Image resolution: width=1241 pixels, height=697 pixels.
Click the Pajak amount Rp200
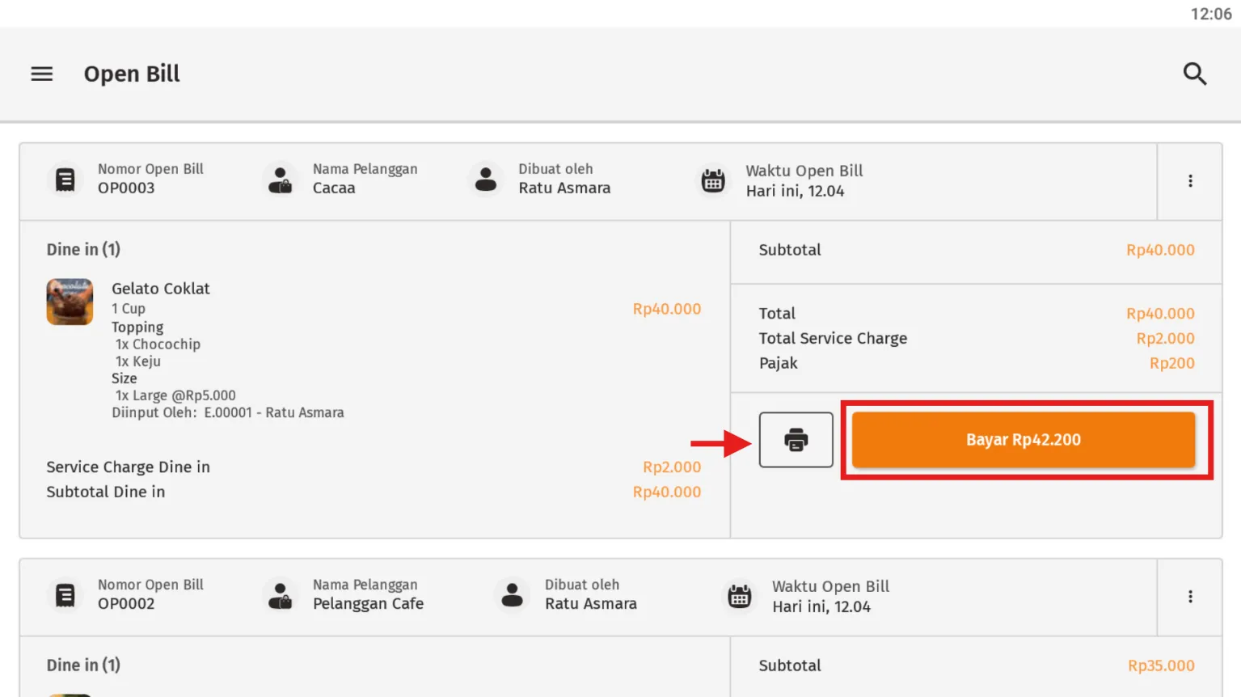tap(1171, 364)
